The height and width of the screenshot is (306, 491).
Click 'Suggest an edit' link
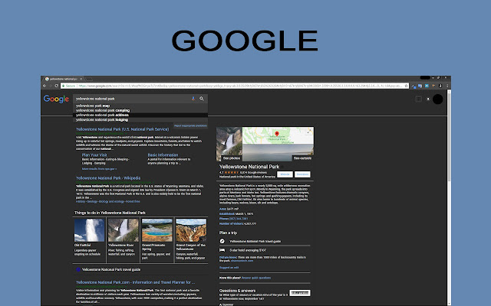point(229,268)
